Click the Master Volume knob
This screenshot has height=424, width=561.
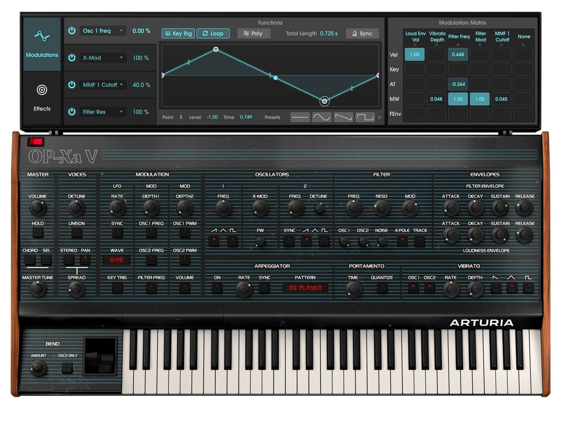pos(37,208)
